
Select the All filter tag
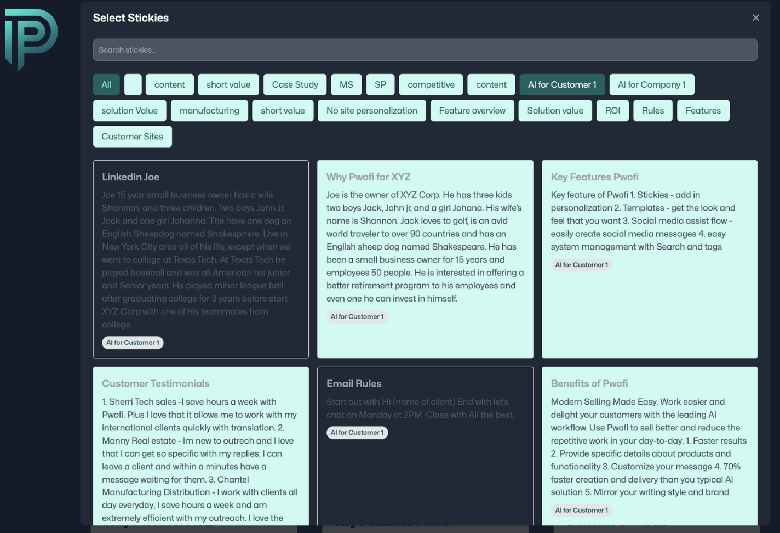coord(106,85)
